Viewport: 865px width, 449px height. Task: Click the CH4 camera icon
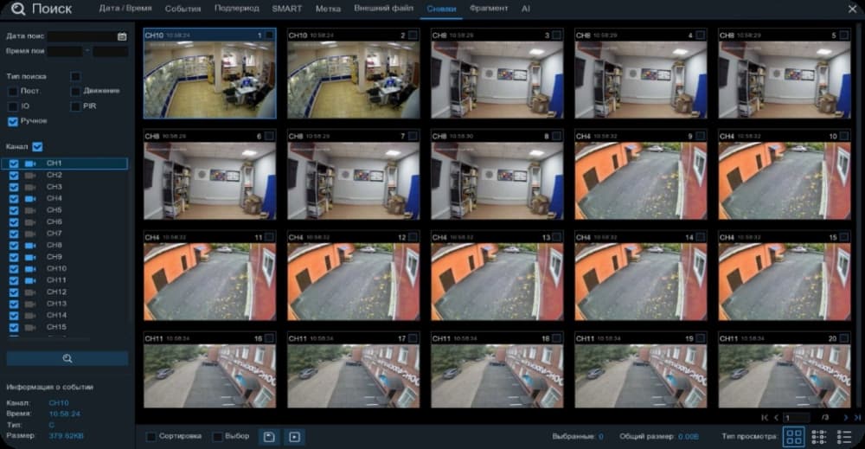coord(30,199)
